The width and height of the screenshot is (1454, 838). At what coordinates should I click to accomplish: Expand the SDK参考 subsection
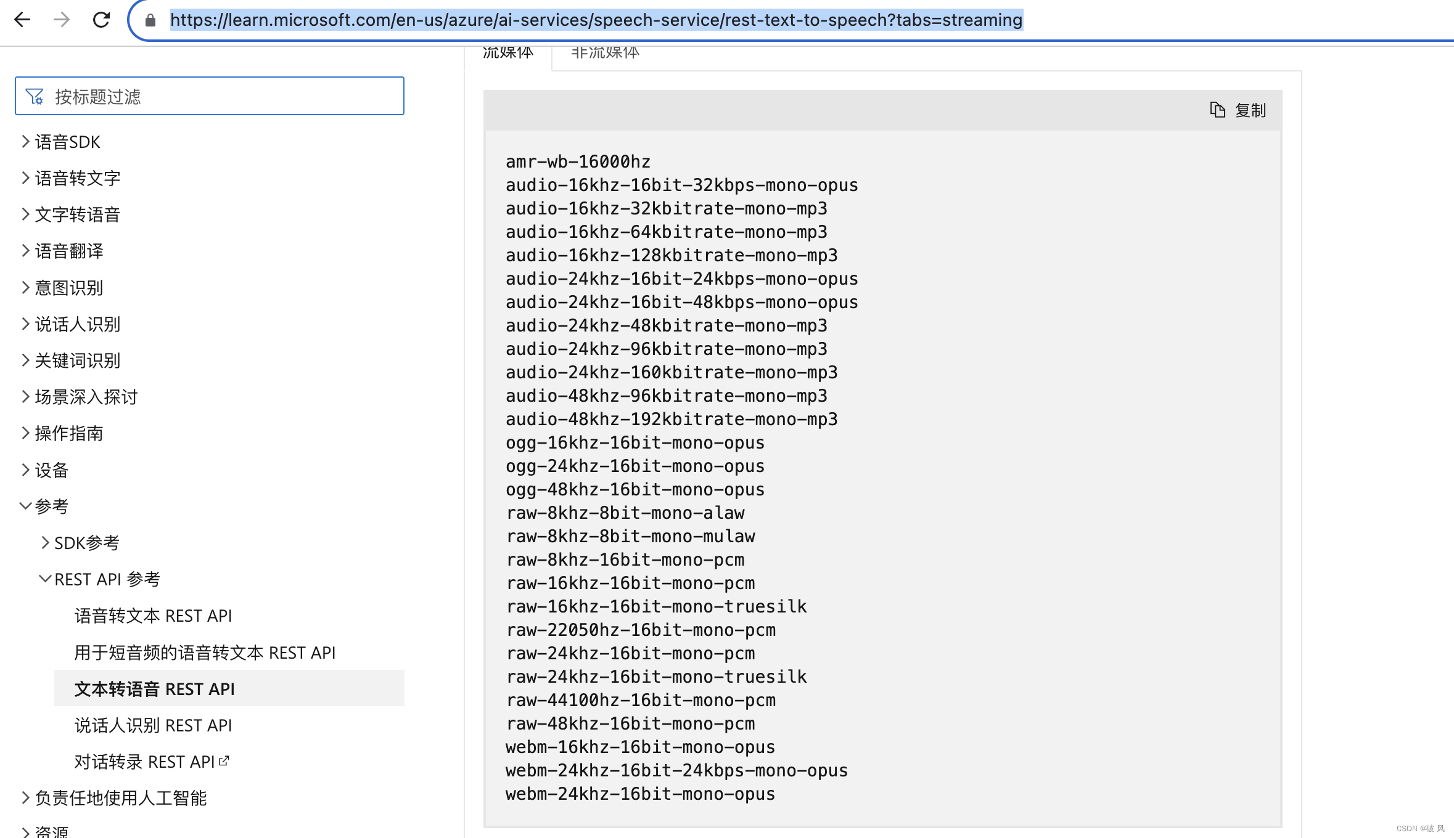pos(45,543)
